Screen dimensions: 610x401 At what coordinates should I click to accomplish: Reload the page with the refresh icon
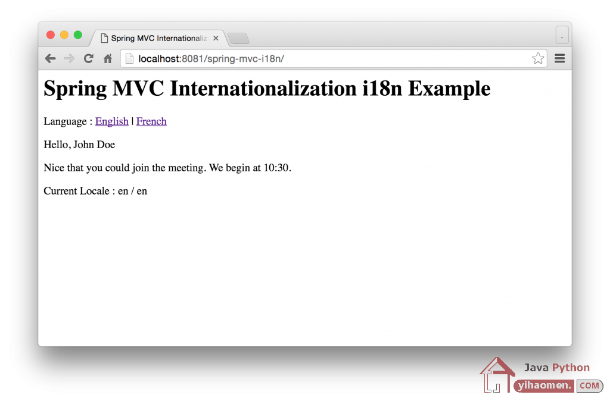[x=89, y=59]
